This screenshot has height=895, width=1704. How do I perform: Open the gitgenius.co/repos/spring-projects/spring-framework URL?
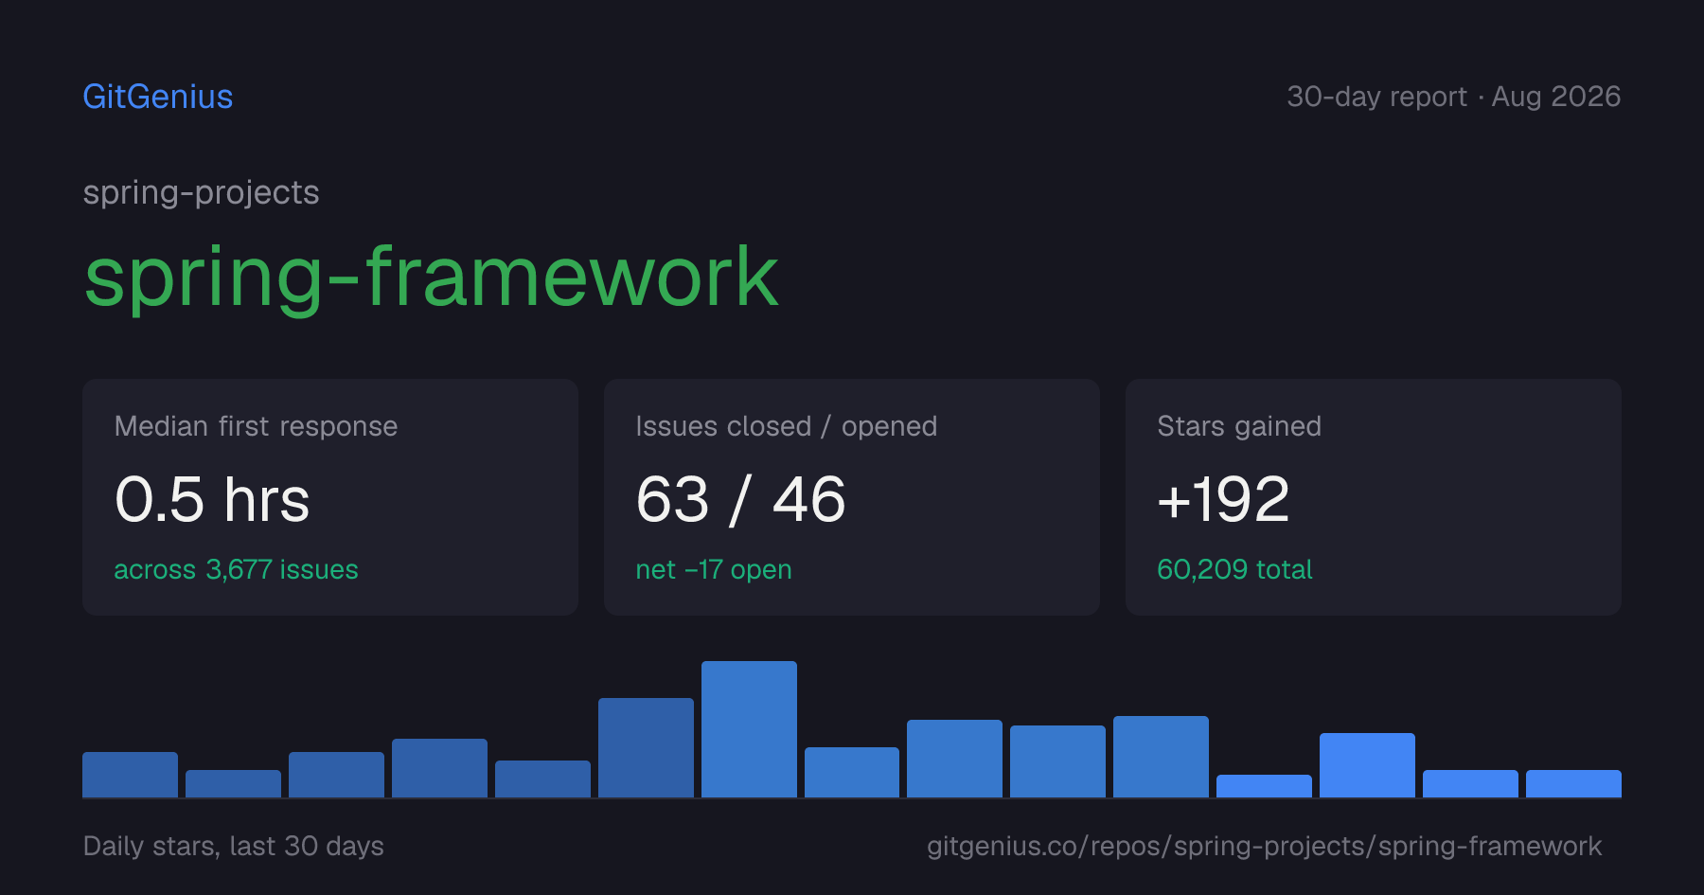(1264, 846)
